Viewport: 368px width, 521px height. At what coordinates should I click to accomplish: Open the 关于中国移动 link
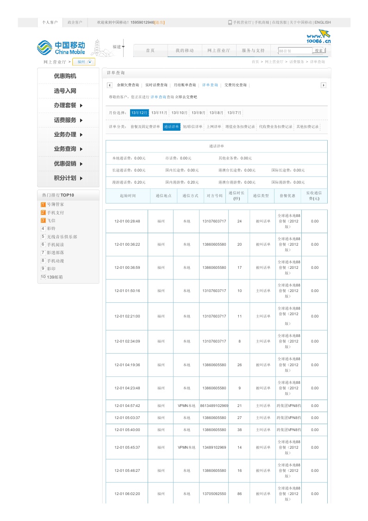[x=300, y=23]
